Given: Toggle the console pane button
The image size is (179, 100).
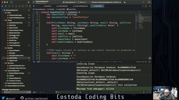Looking at the screenshot, I should point(150,92).
